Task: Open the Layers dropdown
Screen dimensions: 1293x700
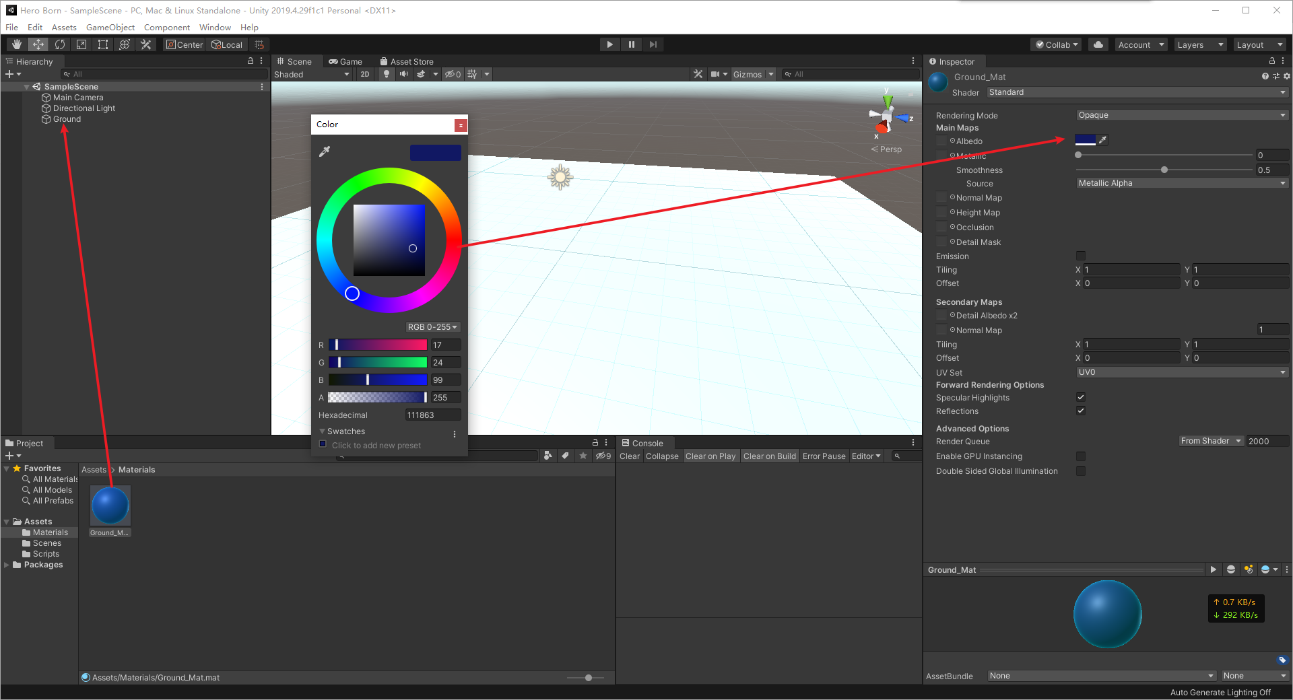Action: pyautogui.click(x=1200, y=44)
